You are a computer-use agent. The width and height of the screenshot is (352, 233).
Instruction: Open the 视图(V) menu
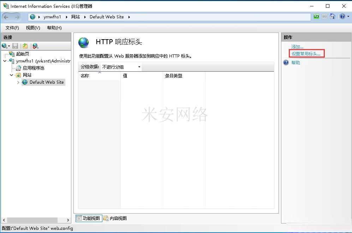click(x=33, y=28)
